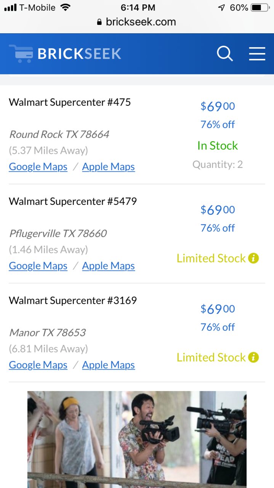The image size is (274, 488).
Task: Tap the lock icon by brickseek.com
Action: tap(99, 22)
